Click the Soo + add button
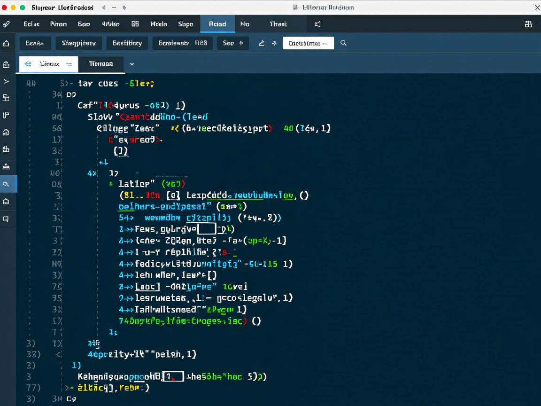Image resolution: width=541 pixels, height=406 pixels. [x=232, y=43]
